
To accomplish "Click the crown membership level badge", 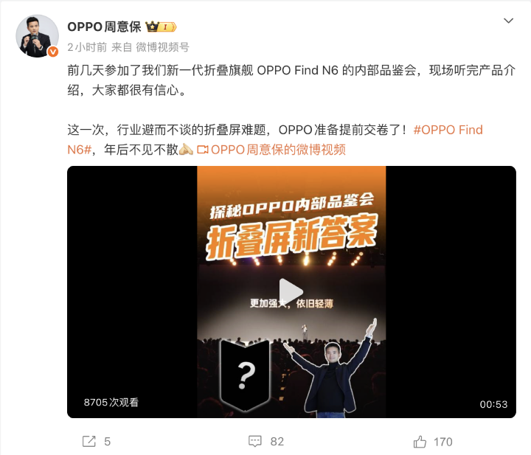I will (161, 27).
